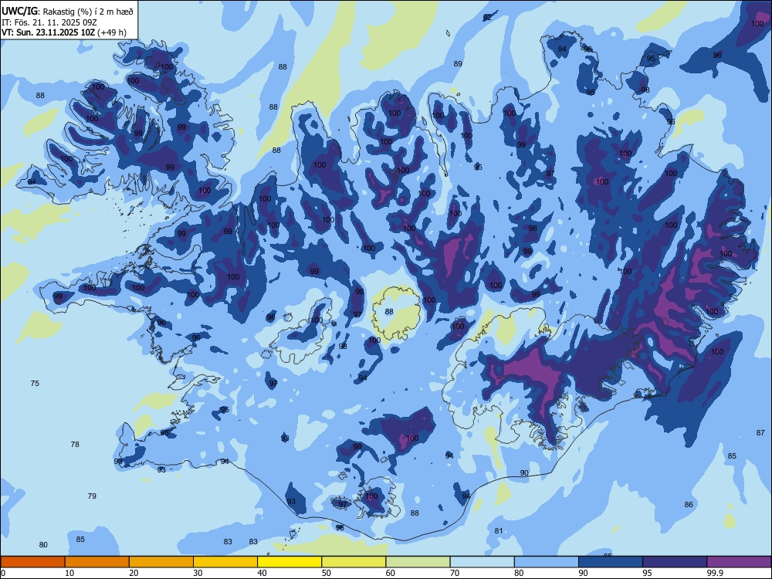The width and height of the screenshot is (772, 579).
Task: Select the 'IT: Fös. 21. 11. 2025 09Z' line
Action: [x=49, y=22]
